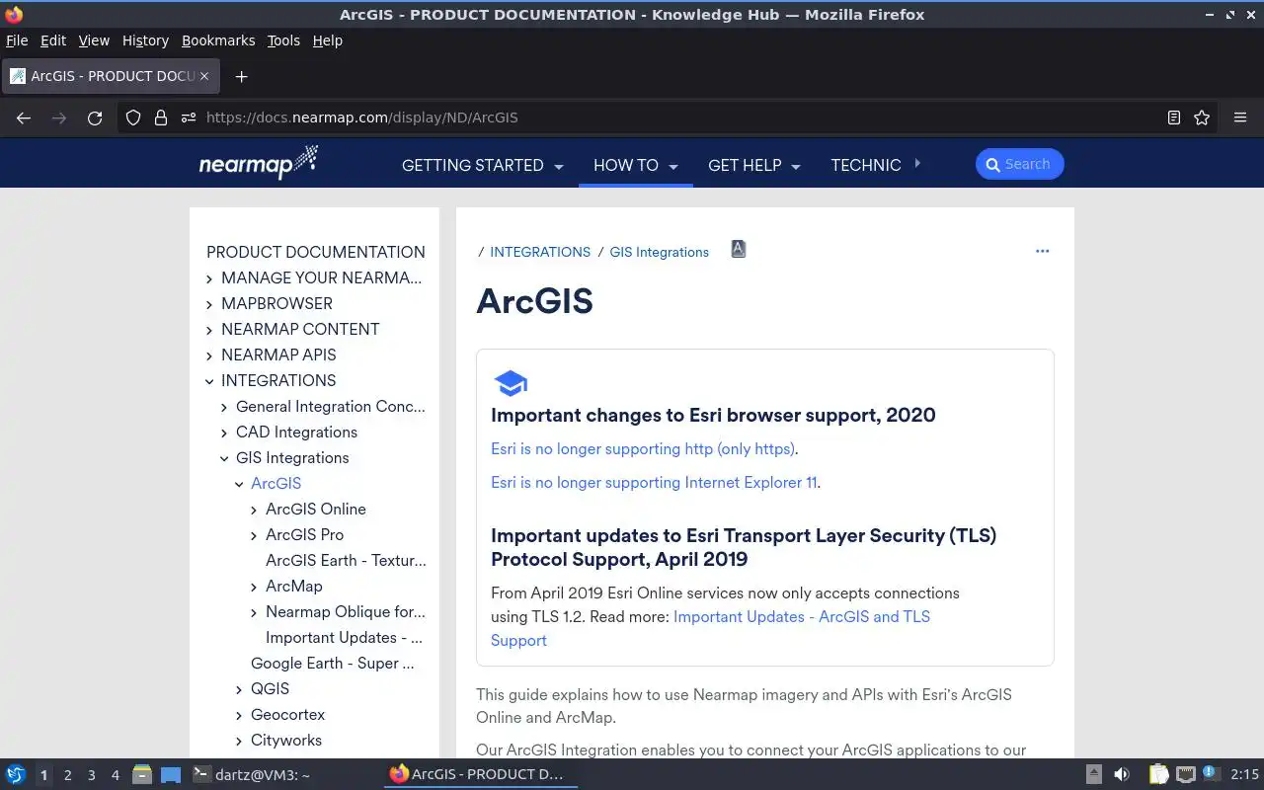Open the volume control in system tray
The image size is (1264, 790).
(x=1122, y=774)
